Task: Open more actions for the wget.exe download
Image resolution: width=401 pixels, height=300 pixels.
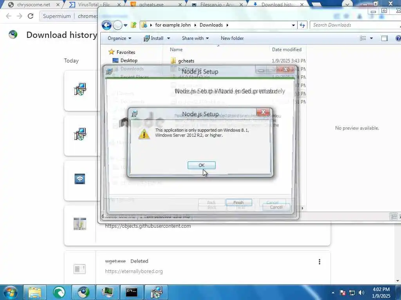Action: click(x=320, y=261)
